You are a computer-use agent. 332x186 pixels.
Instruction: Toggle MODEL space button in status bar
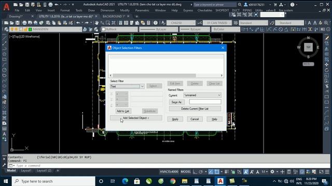click(x=186, y=172)
